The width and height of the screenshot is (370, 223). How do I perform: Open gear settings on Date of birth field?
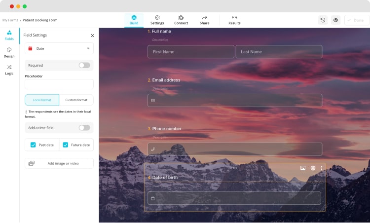pos(313,168)
